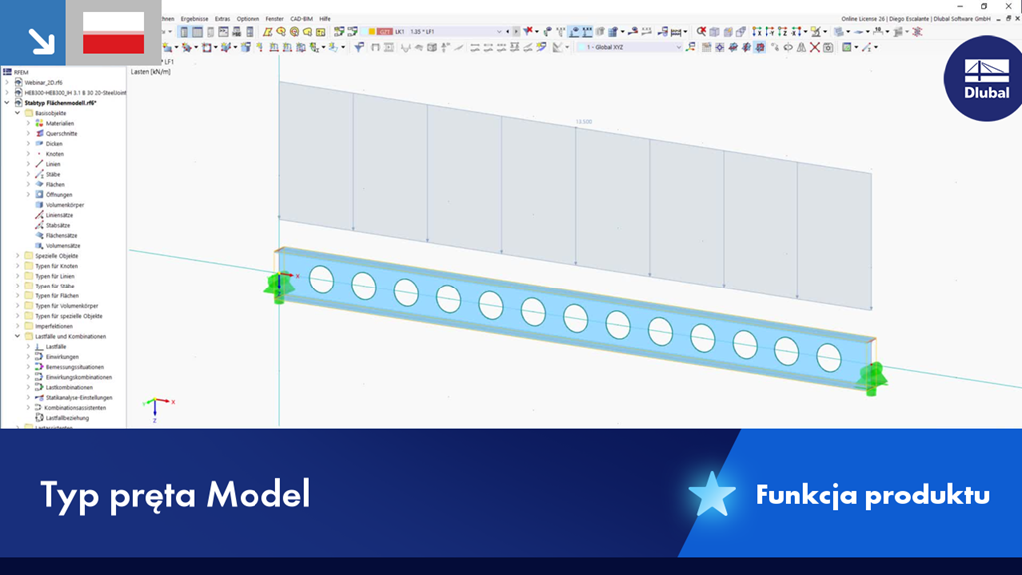Image resolution: width=1022 pixels, height=575 pixels.
Task: Expand the Webinar_2D.rf6 model node
Action: [x=7, y=82]
